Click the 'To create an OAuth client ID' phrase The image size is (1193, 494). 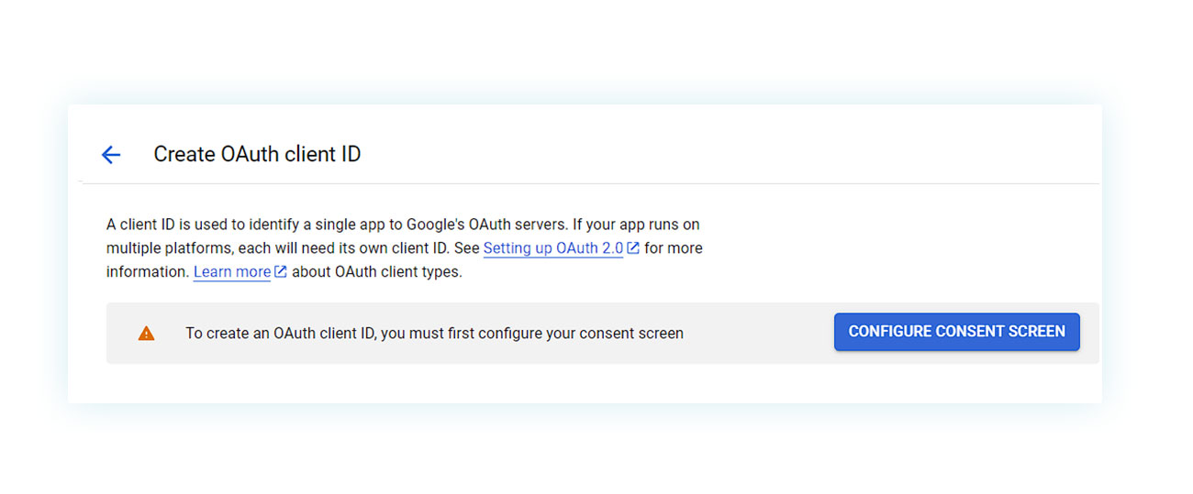[x=280, y=334]
